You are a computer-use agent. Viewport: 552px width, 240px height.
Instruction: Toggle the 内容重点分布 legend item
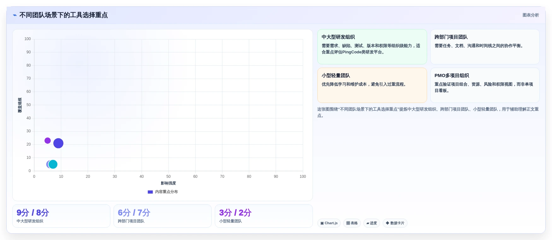[x=163, y=192]
